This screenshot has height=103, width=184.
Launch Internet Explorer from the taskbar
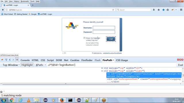click(x=20, y=100)
